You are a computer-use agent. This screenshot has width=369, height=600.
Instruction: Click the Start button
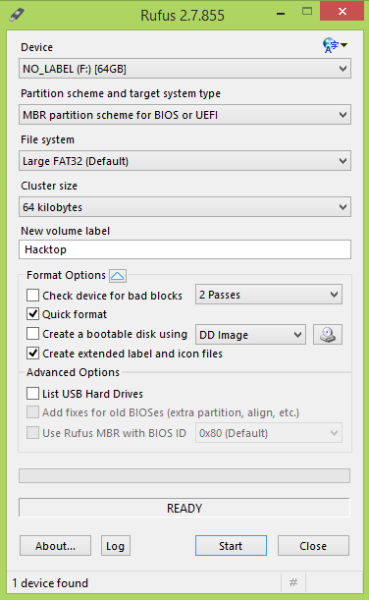231,546
